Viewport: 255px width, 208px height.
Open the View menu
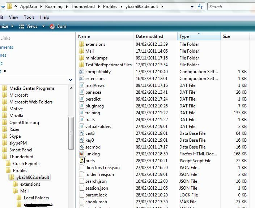point(13,17)
